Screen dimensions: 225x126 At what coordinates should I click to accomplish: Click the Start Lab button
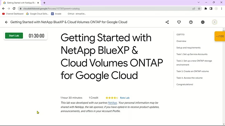pyautogui.click(x=14, y=36)
